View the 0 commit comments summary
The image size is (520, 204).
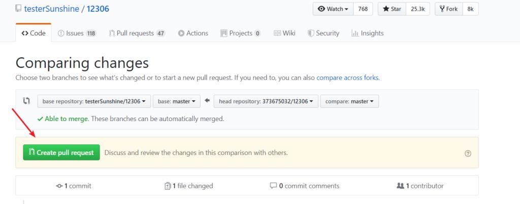pos(305,186)
